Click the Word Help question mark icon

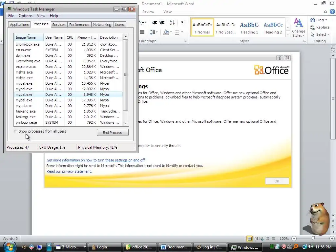(332, 12)
